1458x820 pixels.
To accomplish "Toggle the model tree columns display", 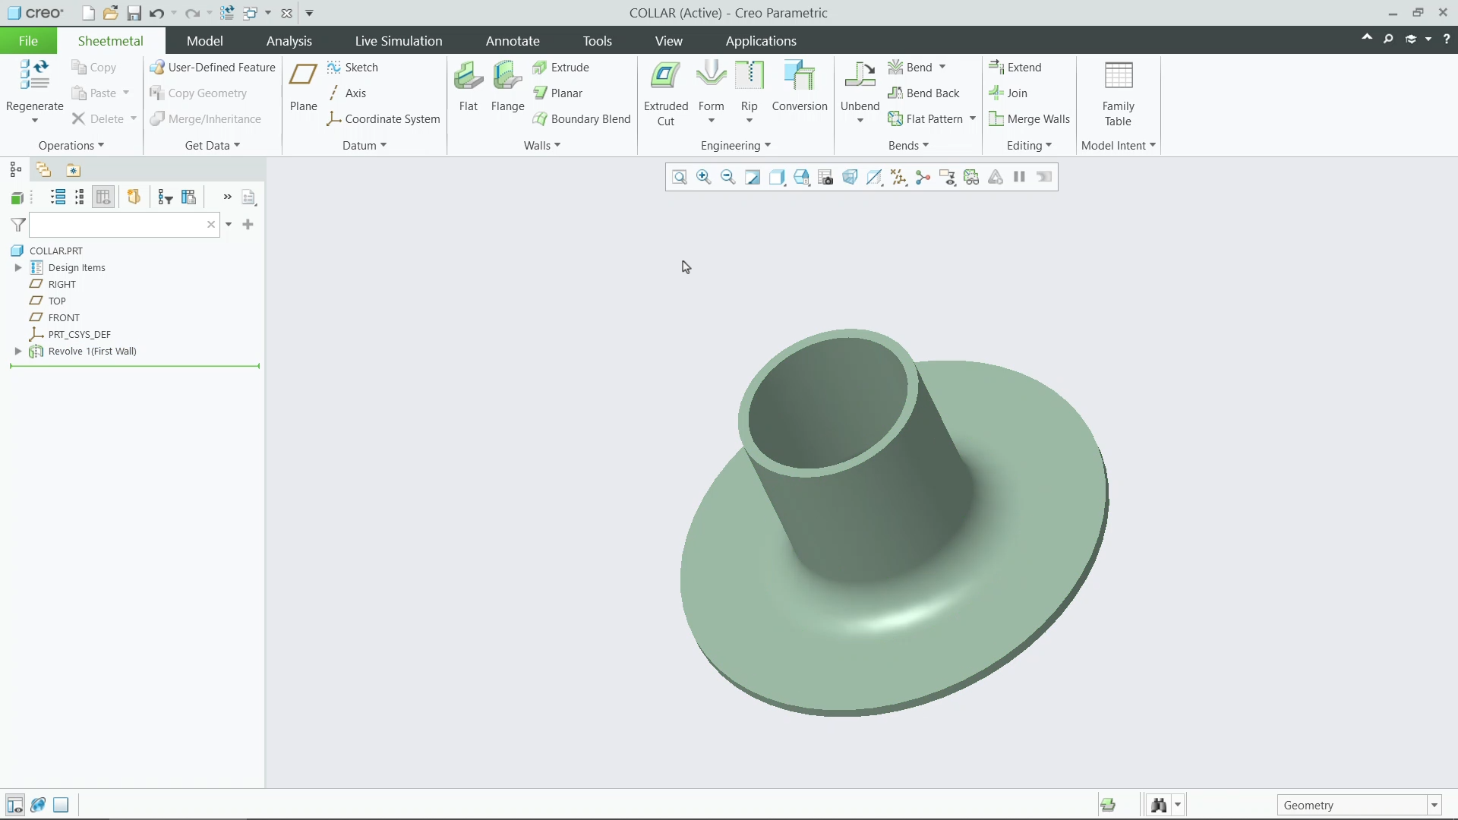I will point(103,197).
